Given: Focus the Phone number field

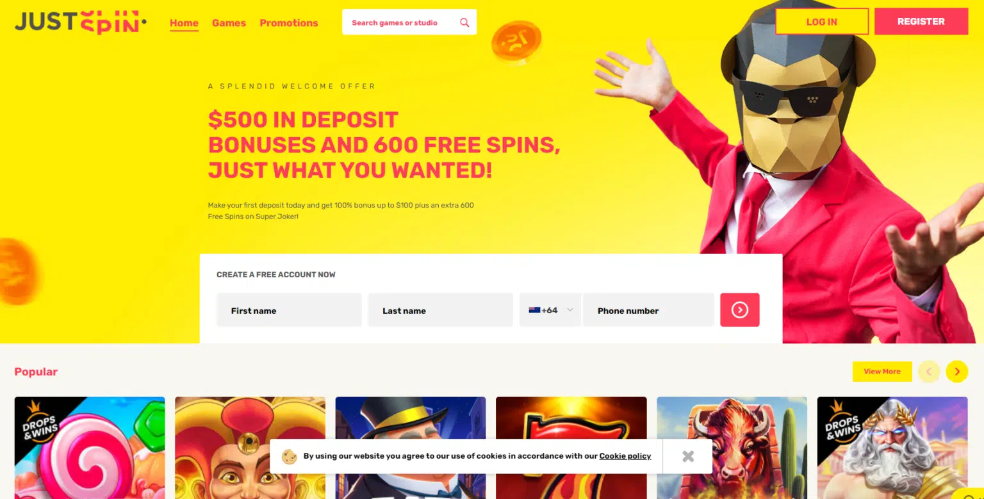Looking at the screenshot, I should (648, 310).
